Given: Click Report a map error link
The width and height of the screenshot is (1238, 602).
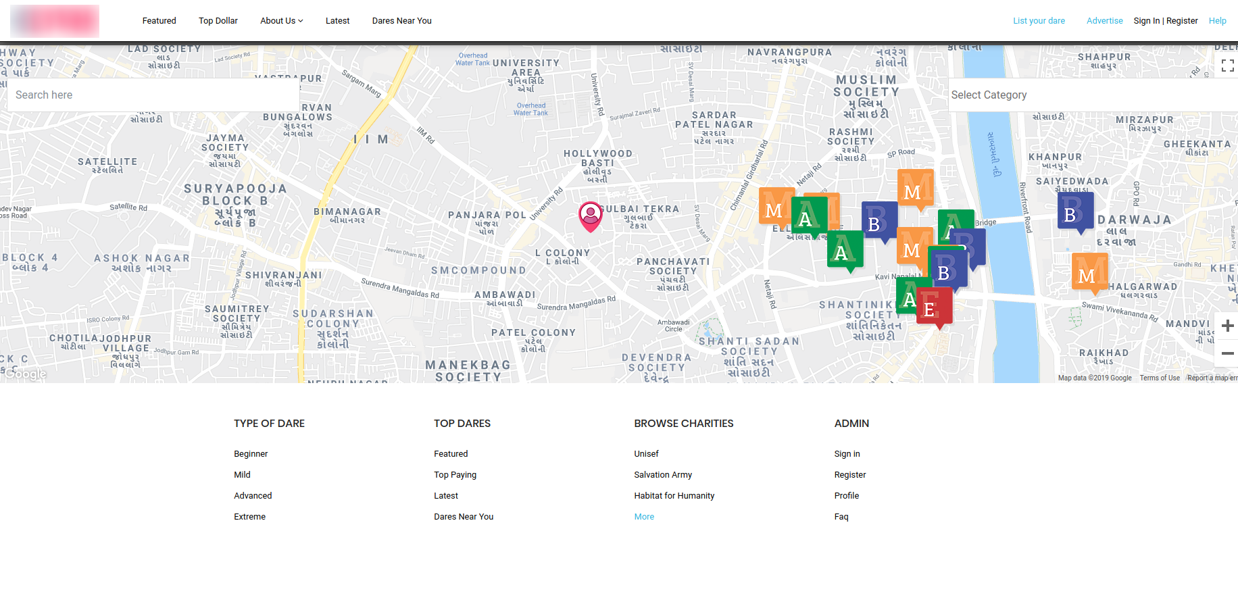Looking at the screenshot, I should [1212, 378].
